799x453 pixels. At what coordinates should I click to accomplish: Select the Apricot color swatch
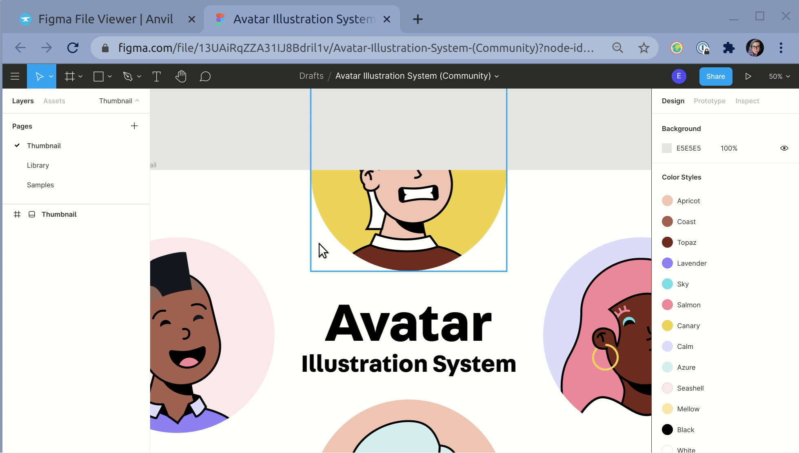pos(667,200)
